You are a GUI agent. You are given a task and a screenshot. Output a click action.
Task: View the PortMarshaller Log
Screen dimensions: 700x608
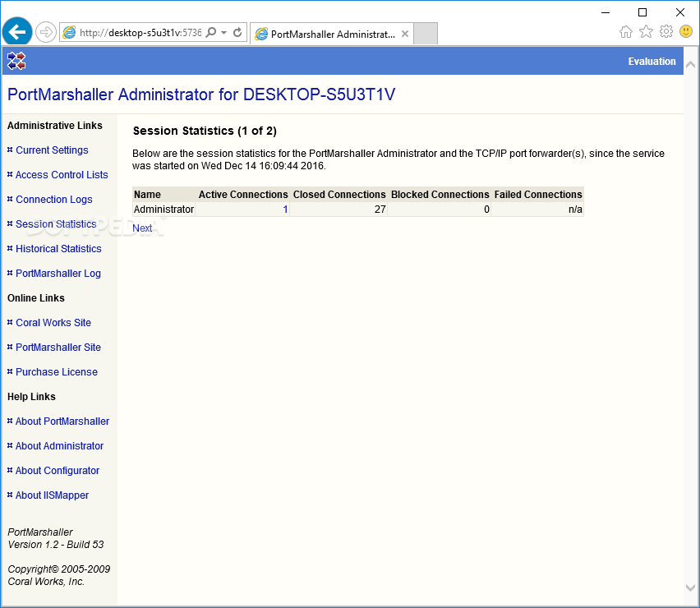(58, 274)
